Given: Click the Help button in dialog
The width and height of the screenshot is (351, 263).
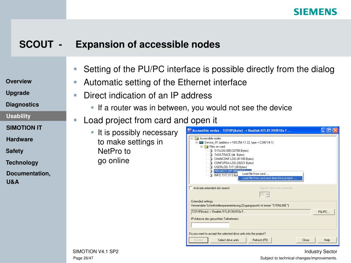Looking at the screenshot, I should tap(327, 240).
